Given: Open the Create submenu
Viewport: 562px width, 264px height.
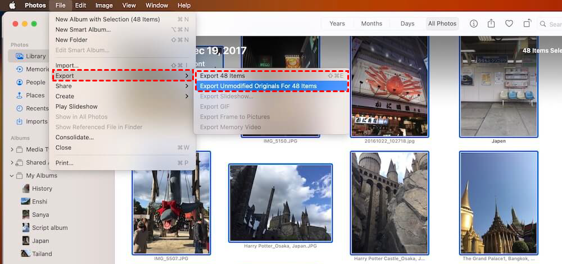Looking at the screenshot, I should (x=122, y=97).
